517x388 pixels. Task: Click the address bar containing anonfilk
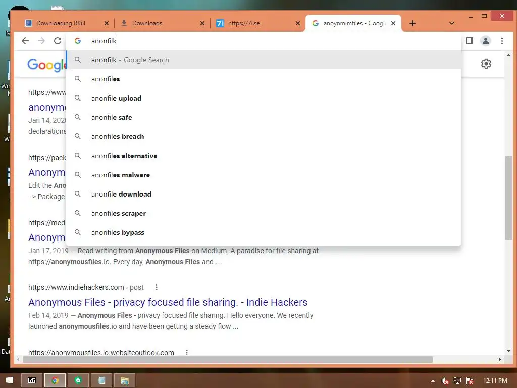coord(264,41)
